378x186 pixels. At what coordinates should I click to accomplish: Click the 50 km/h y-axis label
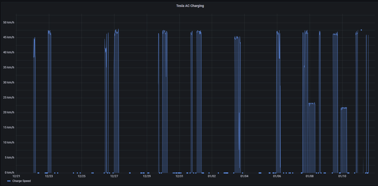coord(9,23)
